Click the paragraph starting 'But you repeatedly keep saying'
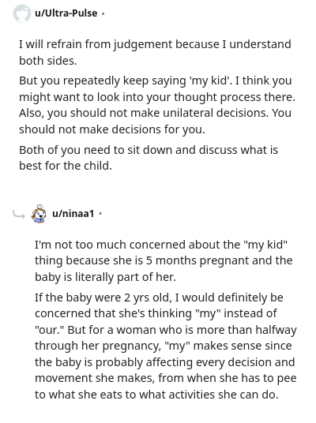 pyautogui.click(x=157, y=105)
